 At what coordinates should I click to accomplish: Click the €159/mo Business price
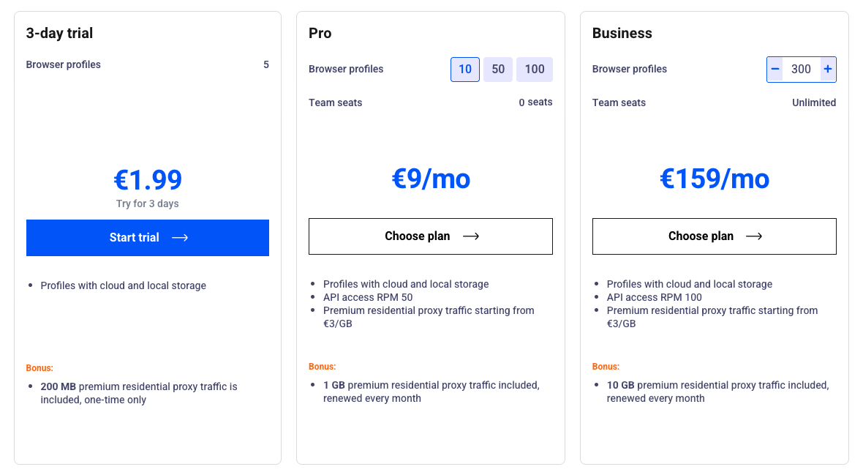(715, 179)
